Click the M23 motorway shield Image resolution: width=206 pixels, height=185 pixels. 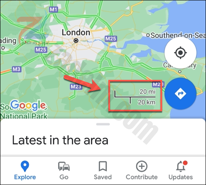pos(76,86)
